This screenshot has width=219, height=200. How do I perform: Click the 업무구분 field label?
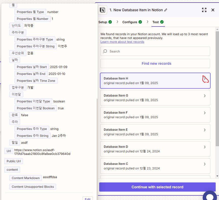point(18,87)
